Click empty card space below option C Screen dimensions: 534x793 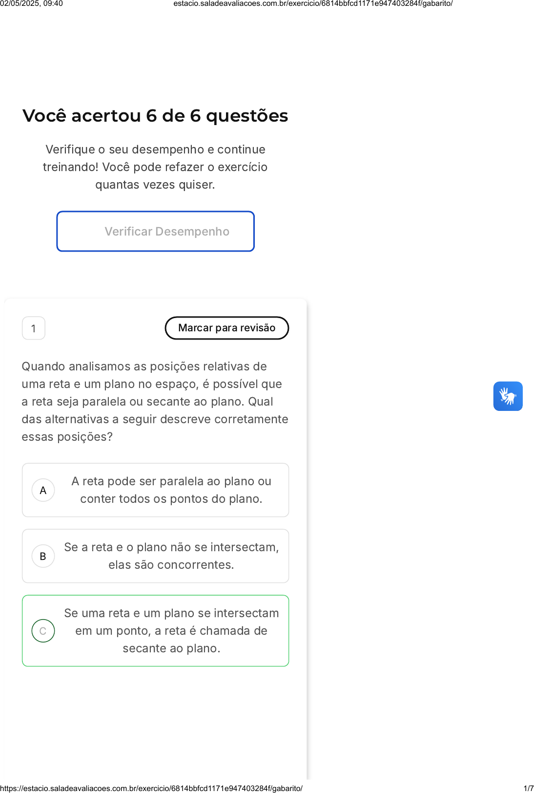[x=155, y=718]
